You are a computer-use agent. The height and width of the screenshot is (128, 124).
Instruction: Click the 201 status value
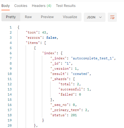[x=74, y=115]
